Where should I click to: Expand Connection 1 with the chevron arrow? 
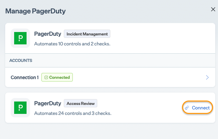207,77
